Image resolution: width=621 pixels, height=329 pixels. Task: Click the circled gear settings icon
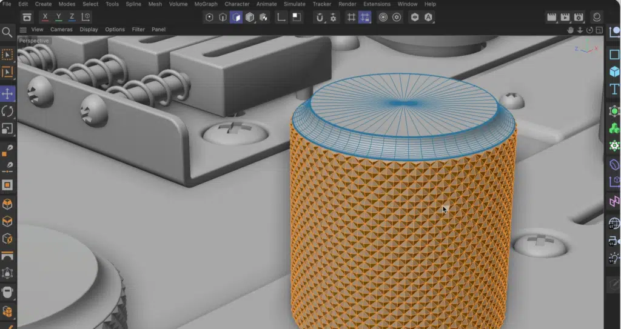tap(397, 17)
